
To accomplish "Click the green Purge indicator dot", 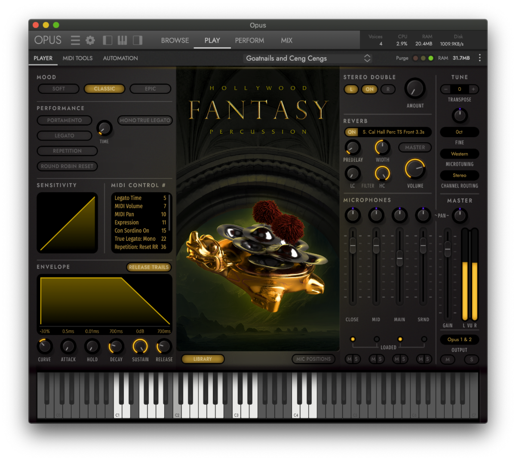I will tap(431, 58).
